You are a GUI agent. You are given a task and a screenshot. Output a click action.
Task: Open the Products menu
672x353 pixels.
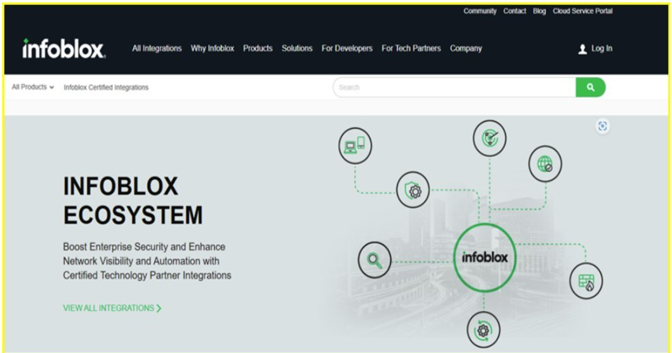(x=258, y=49)
